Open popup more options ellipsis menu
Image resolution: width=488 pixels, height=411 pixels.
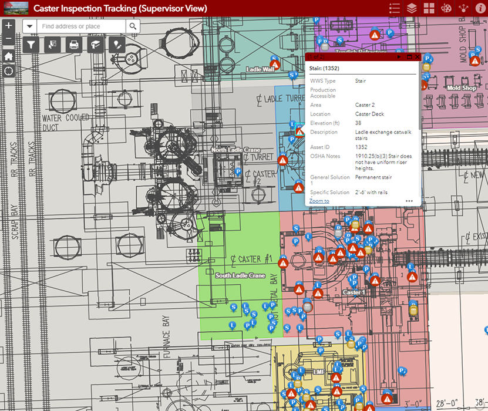pos(409,201)
